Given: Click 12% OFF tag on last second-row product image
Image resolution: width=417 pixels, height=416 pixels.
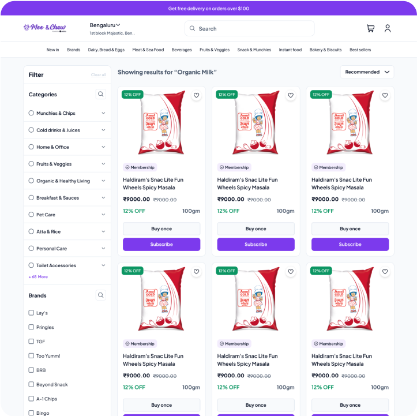Looking at the screenshot, I should tap(321, 271).
